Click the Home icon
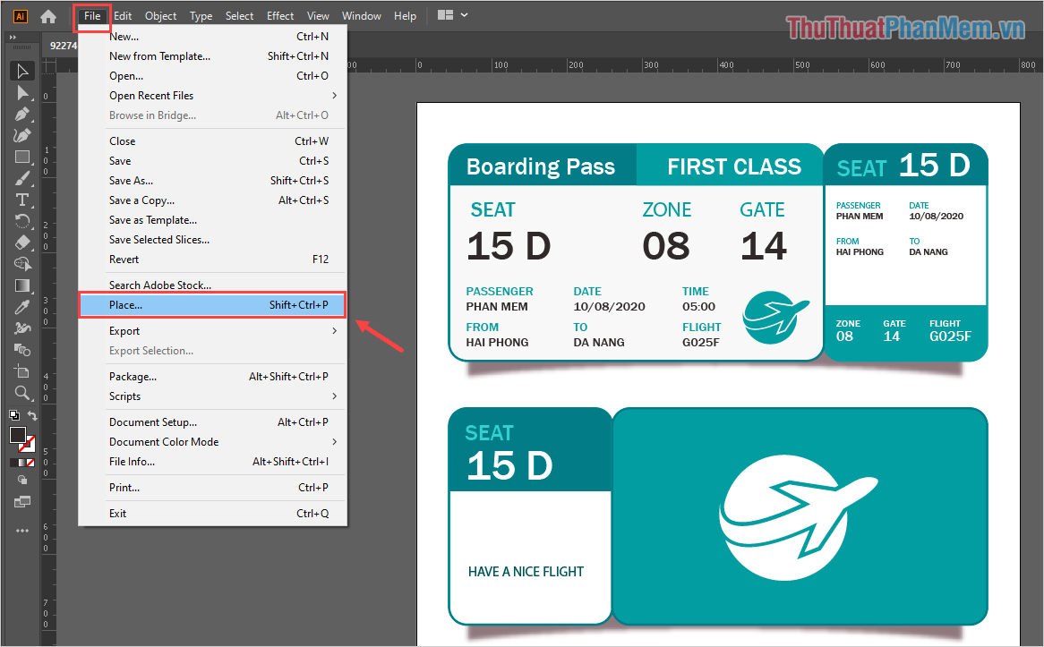The image size is (1044, 647). click(48, 16)
